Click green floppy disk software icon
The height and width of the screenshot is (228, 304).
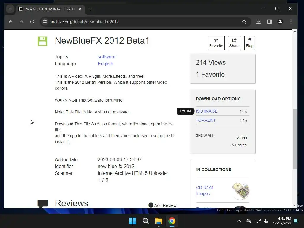pos(42,41)
